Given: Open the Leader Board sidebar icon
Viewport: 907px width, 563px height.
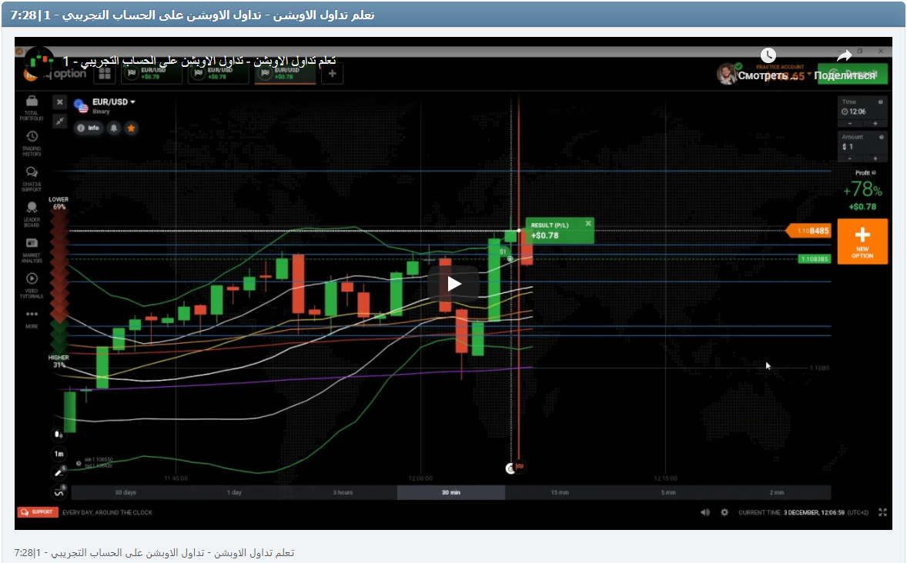Looking at the screenshot, I should 32,208.
